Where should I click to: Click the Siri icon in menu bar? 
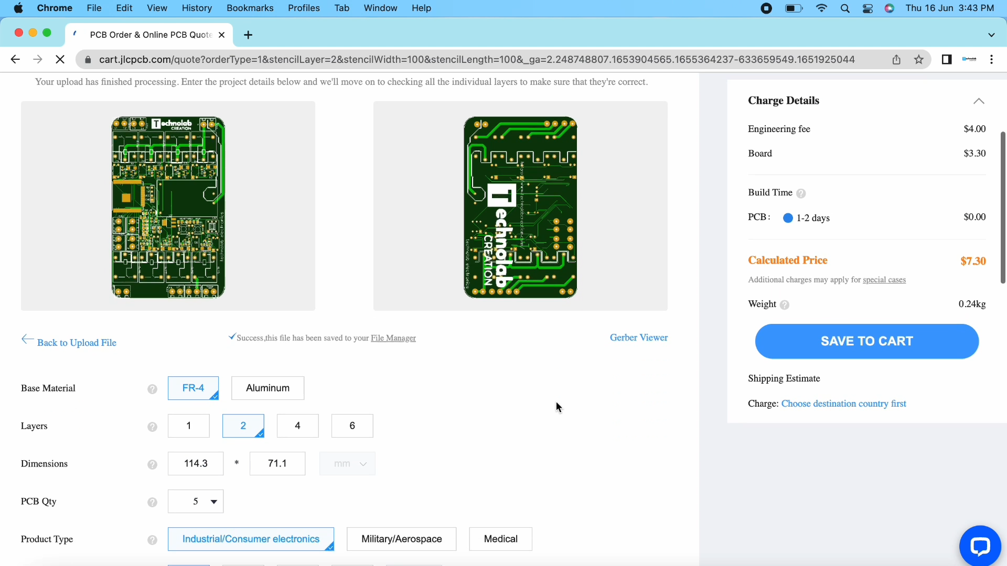[890, 8]
